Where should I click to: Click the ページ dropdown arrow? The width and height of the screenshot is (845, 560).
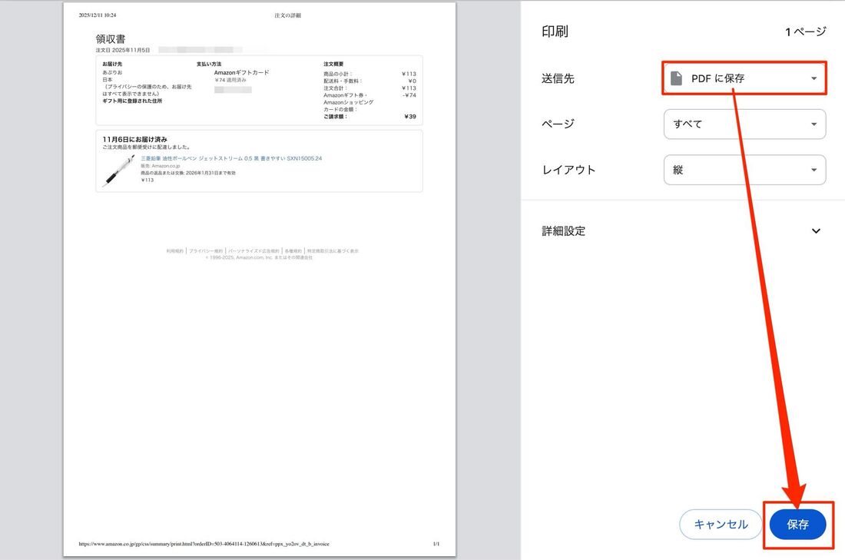(x=814, y=124)
